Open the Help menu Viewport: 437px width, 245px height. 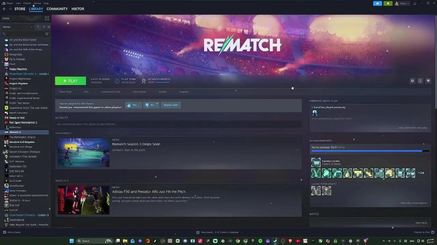46,3
